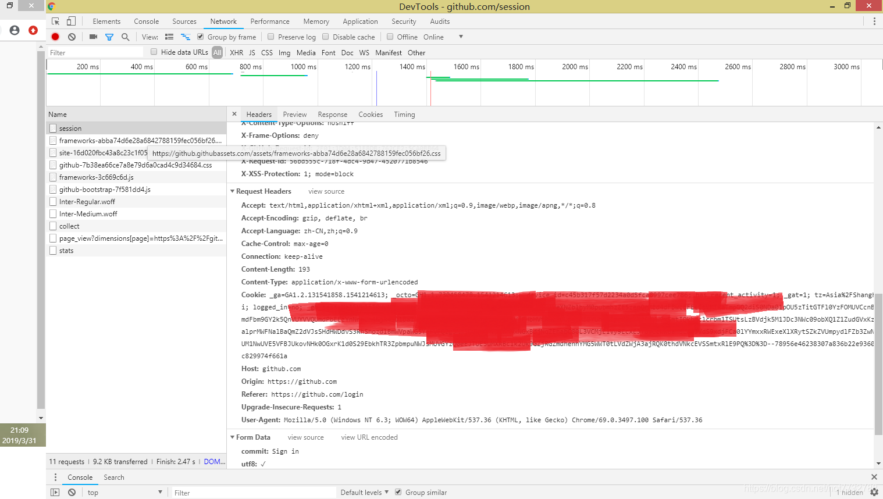Clear the network log
The image size is (883, 499).
tap(72, 37)
